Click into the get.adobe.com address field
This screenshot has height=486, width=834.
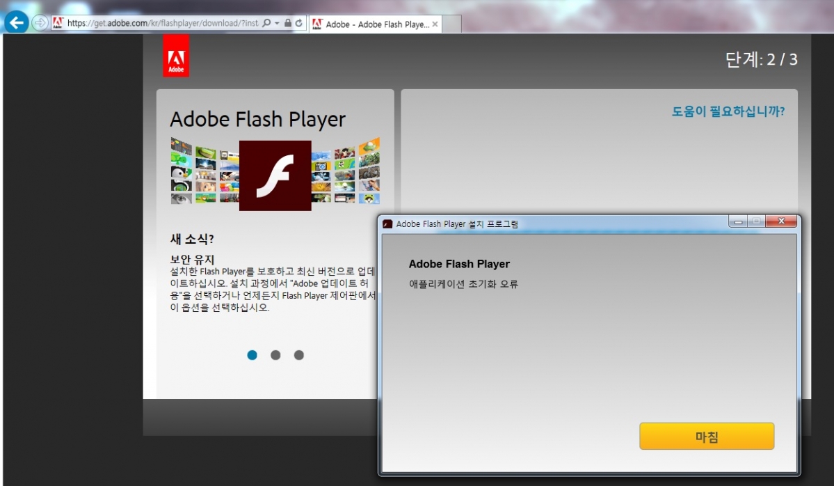click(162, 23)
